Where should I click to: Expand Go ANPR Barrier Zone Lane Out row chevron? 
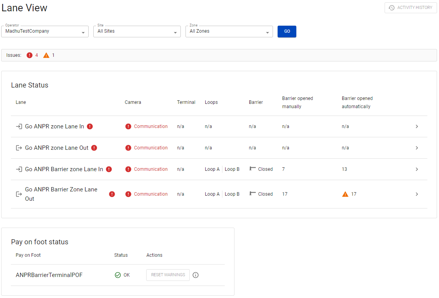(416, 194)
